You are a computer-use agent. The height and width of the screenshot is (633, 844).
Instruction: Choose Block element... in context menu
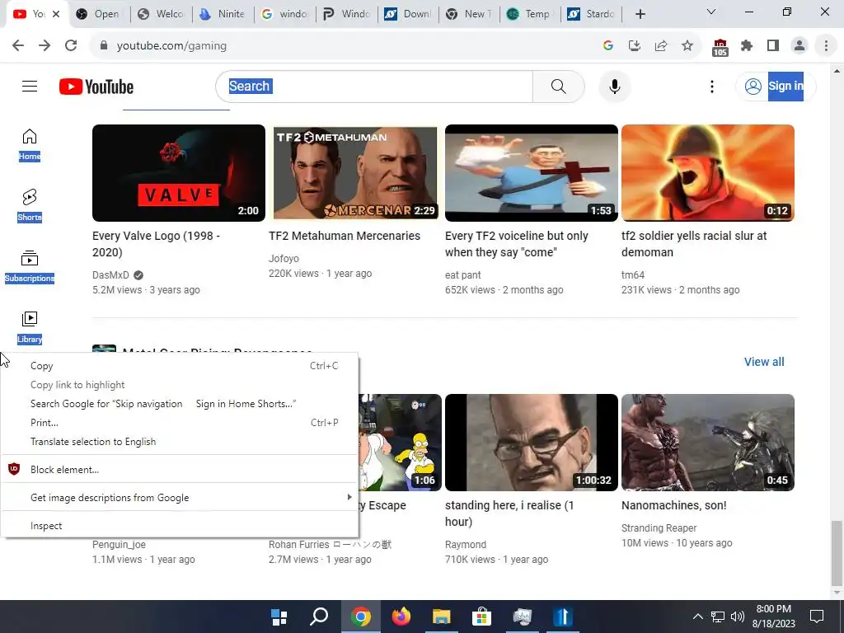[x=179, y=469]
